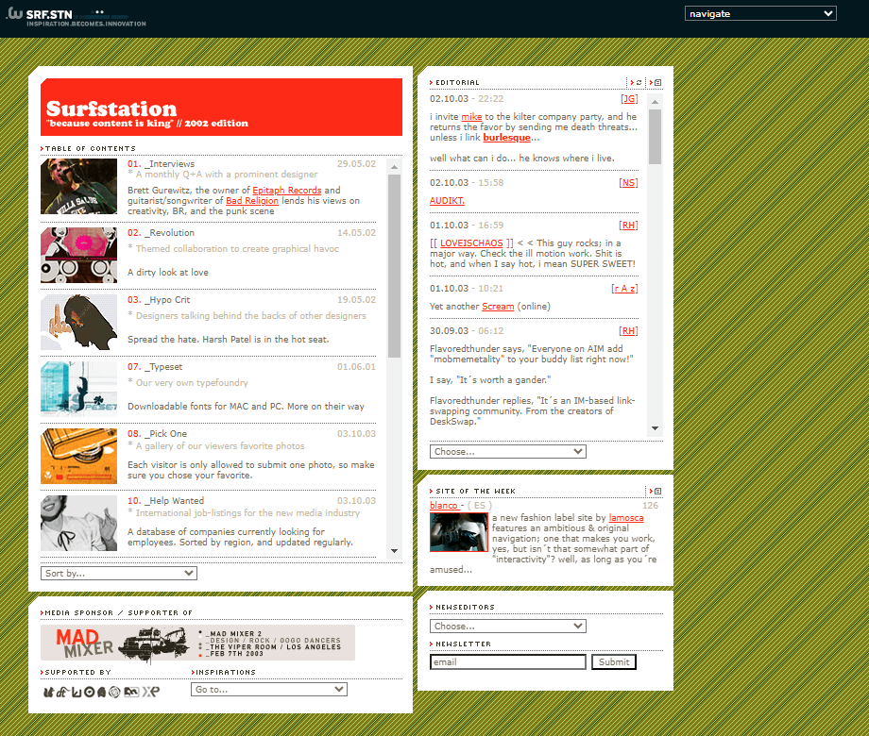Open the 01. _Interviews section
Viewport: 869px width, 736px height.
coord(162,164)
